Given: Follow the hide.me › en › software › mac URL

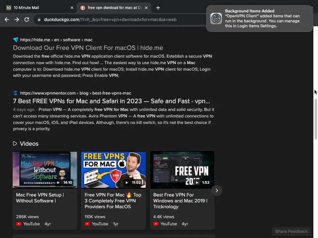Looking at the screenshot, I should (x=57, y=40).
